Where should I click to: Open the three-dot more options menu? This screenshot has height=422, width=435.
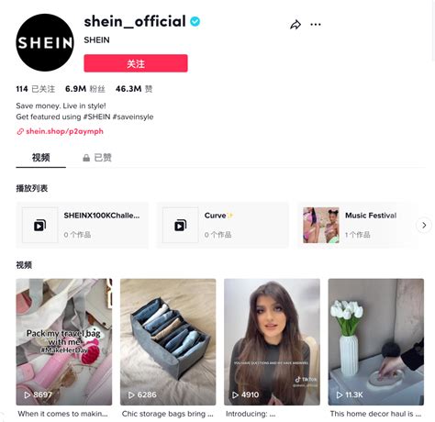[316, 24]
